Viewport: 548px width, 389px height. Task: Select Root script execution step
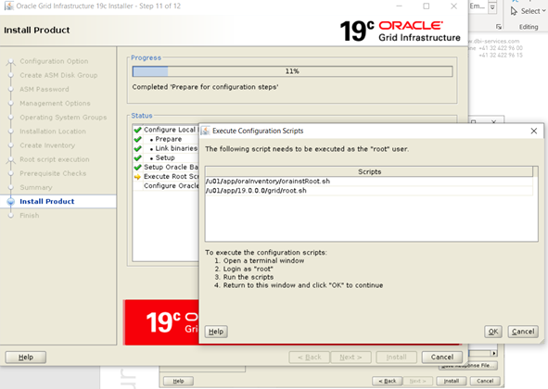(x=54, y=159)
